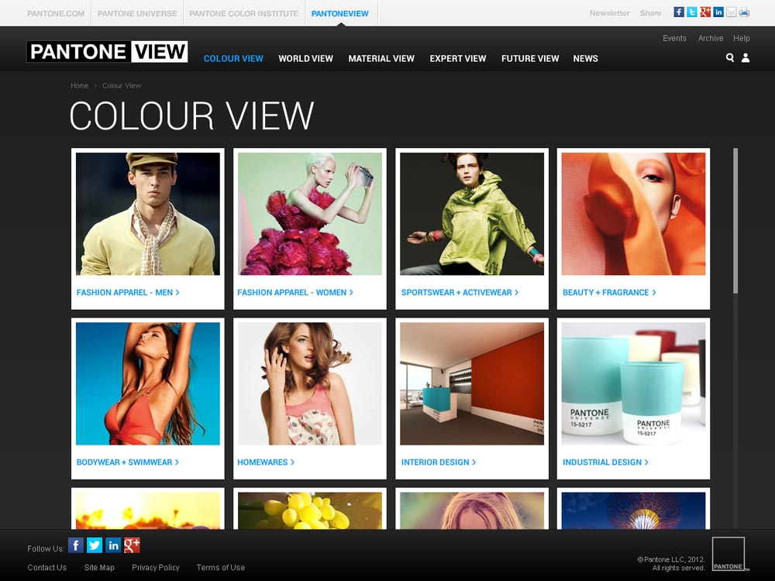Click the Pantone View logo
775x581 pixels.
[107, 51]
